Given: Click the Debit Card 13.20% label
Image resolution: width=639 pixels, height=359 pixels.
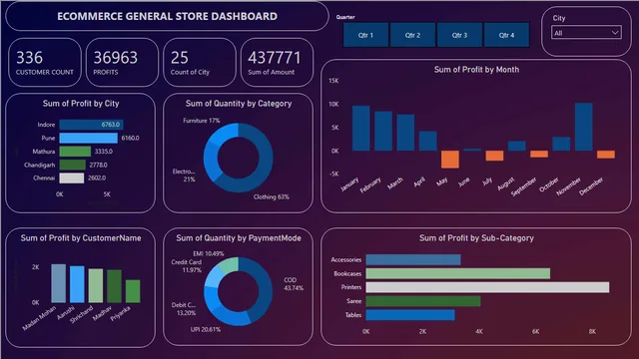Looking at the screenshot, I should click(184, 309).
